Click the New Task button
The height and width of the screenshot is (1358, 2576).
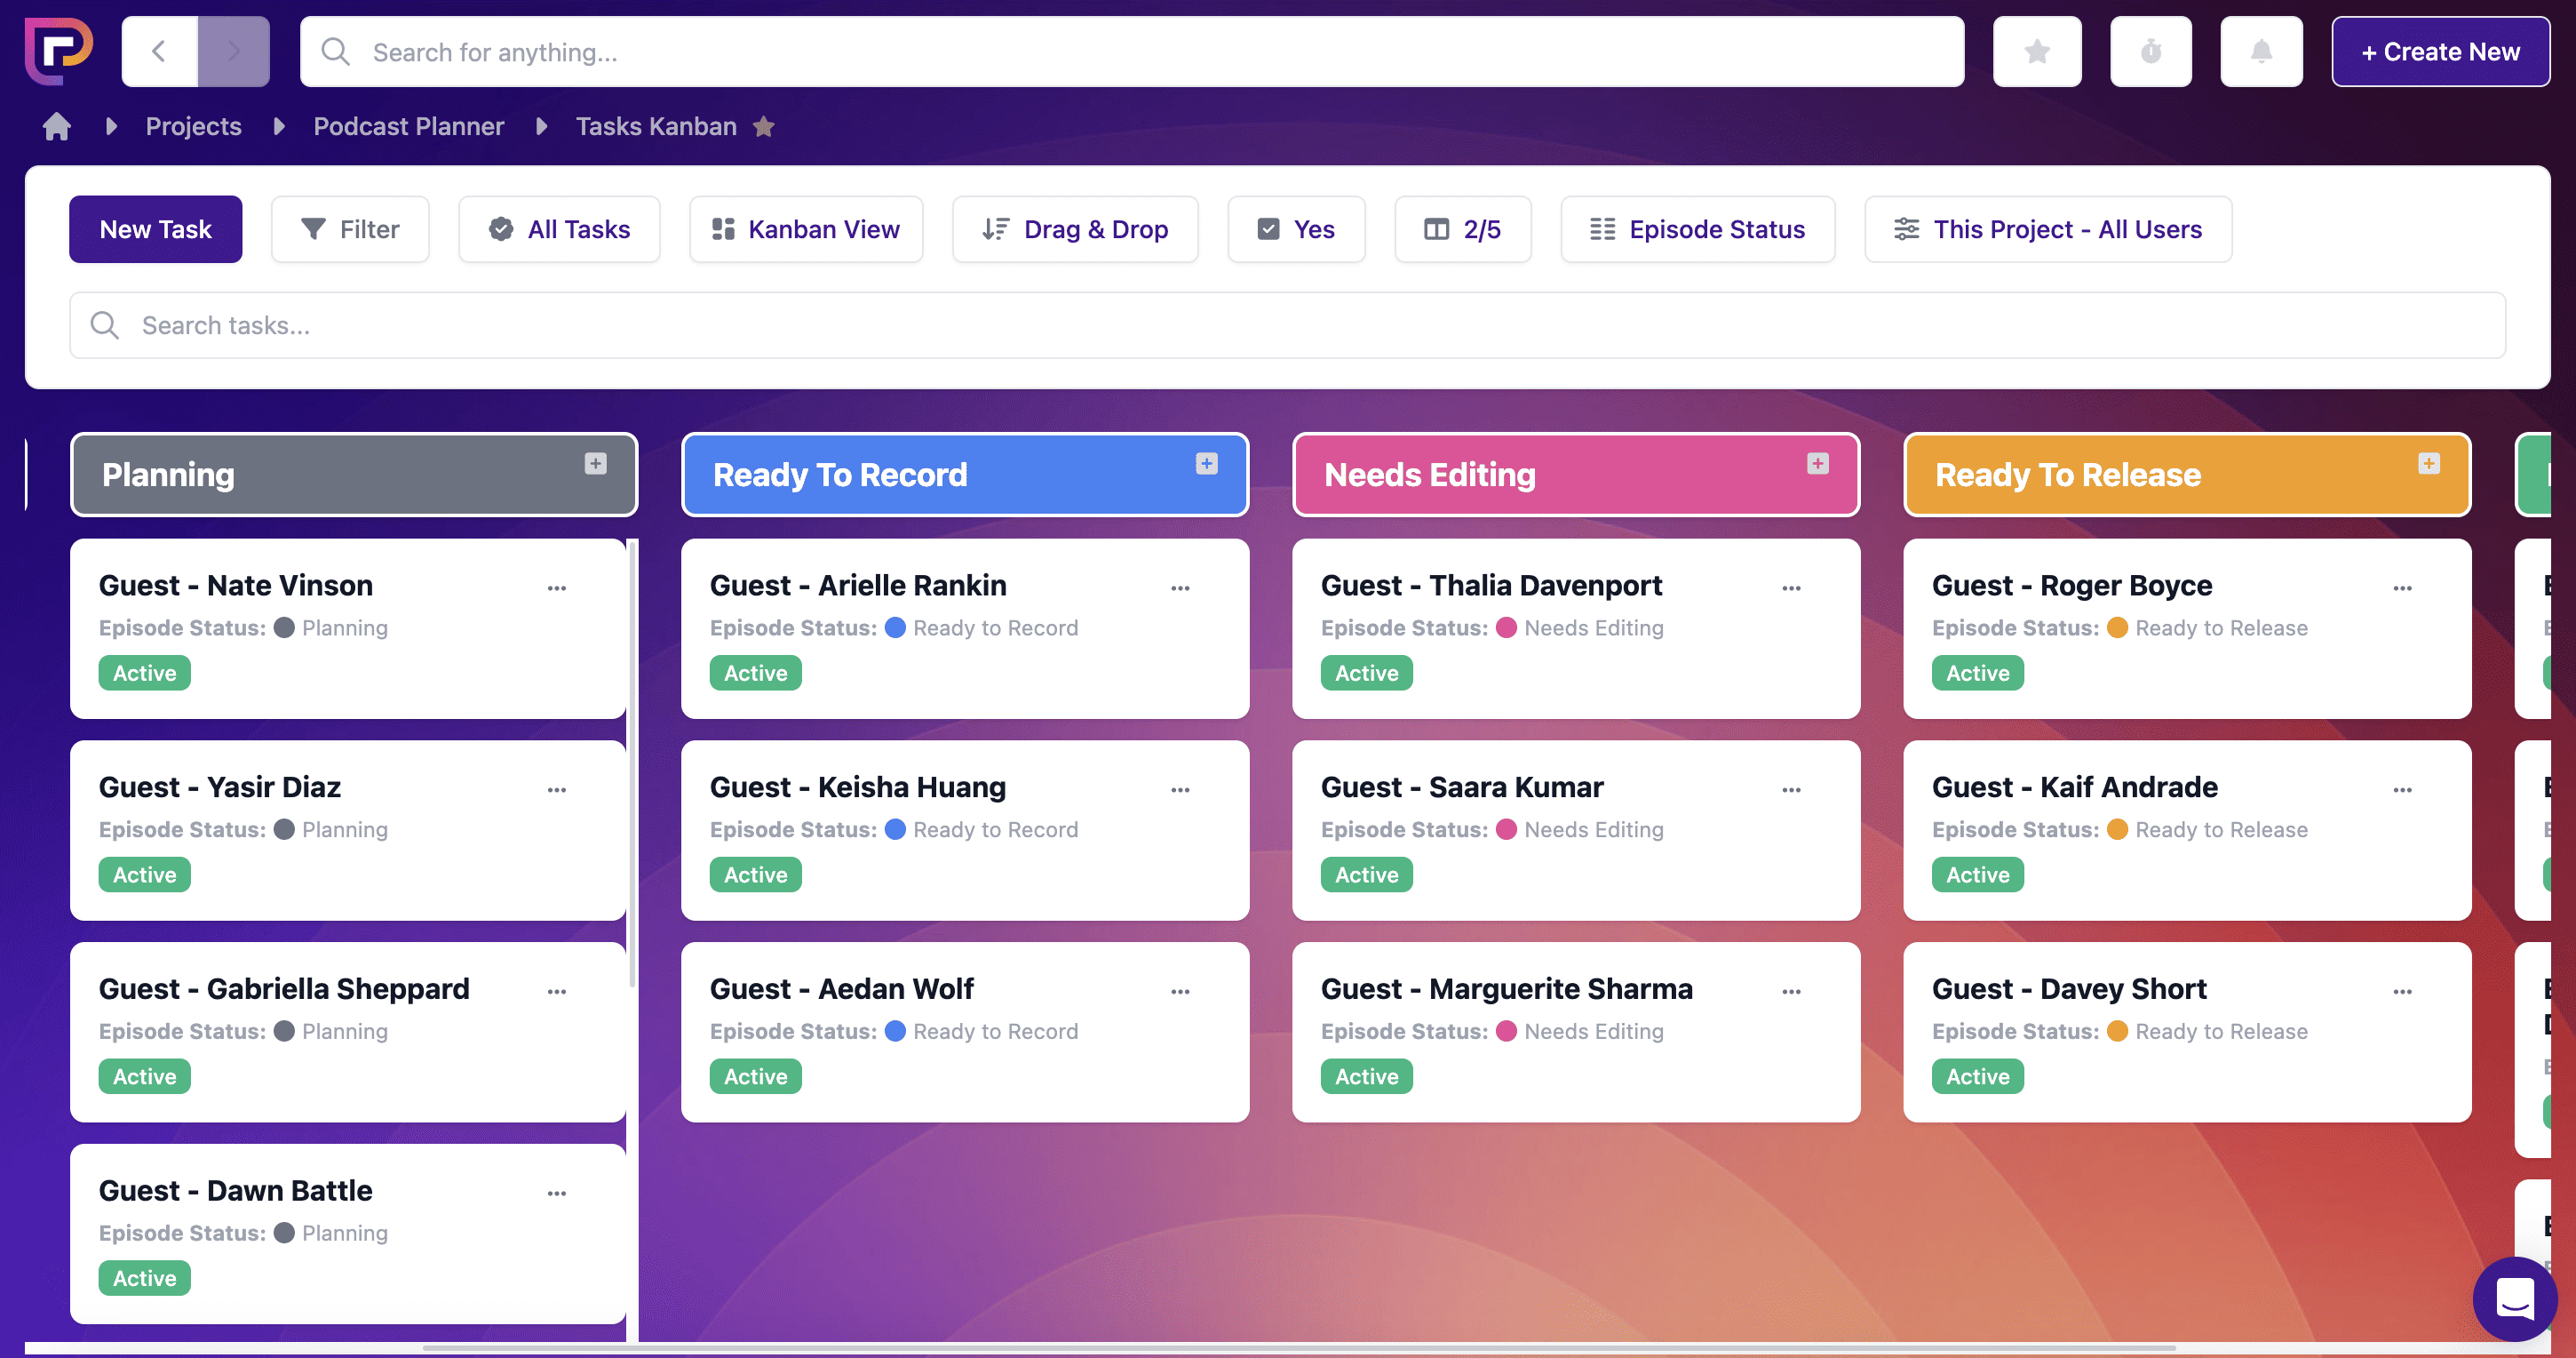(x=155, y=229)
